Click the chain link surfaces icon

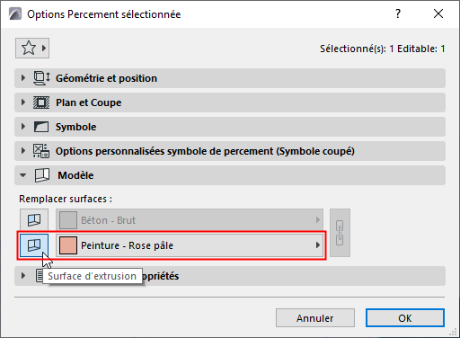pos(340,233)
